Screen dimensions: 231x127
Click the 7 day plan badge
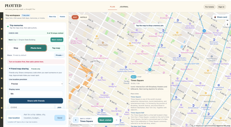tap(26, 15)
